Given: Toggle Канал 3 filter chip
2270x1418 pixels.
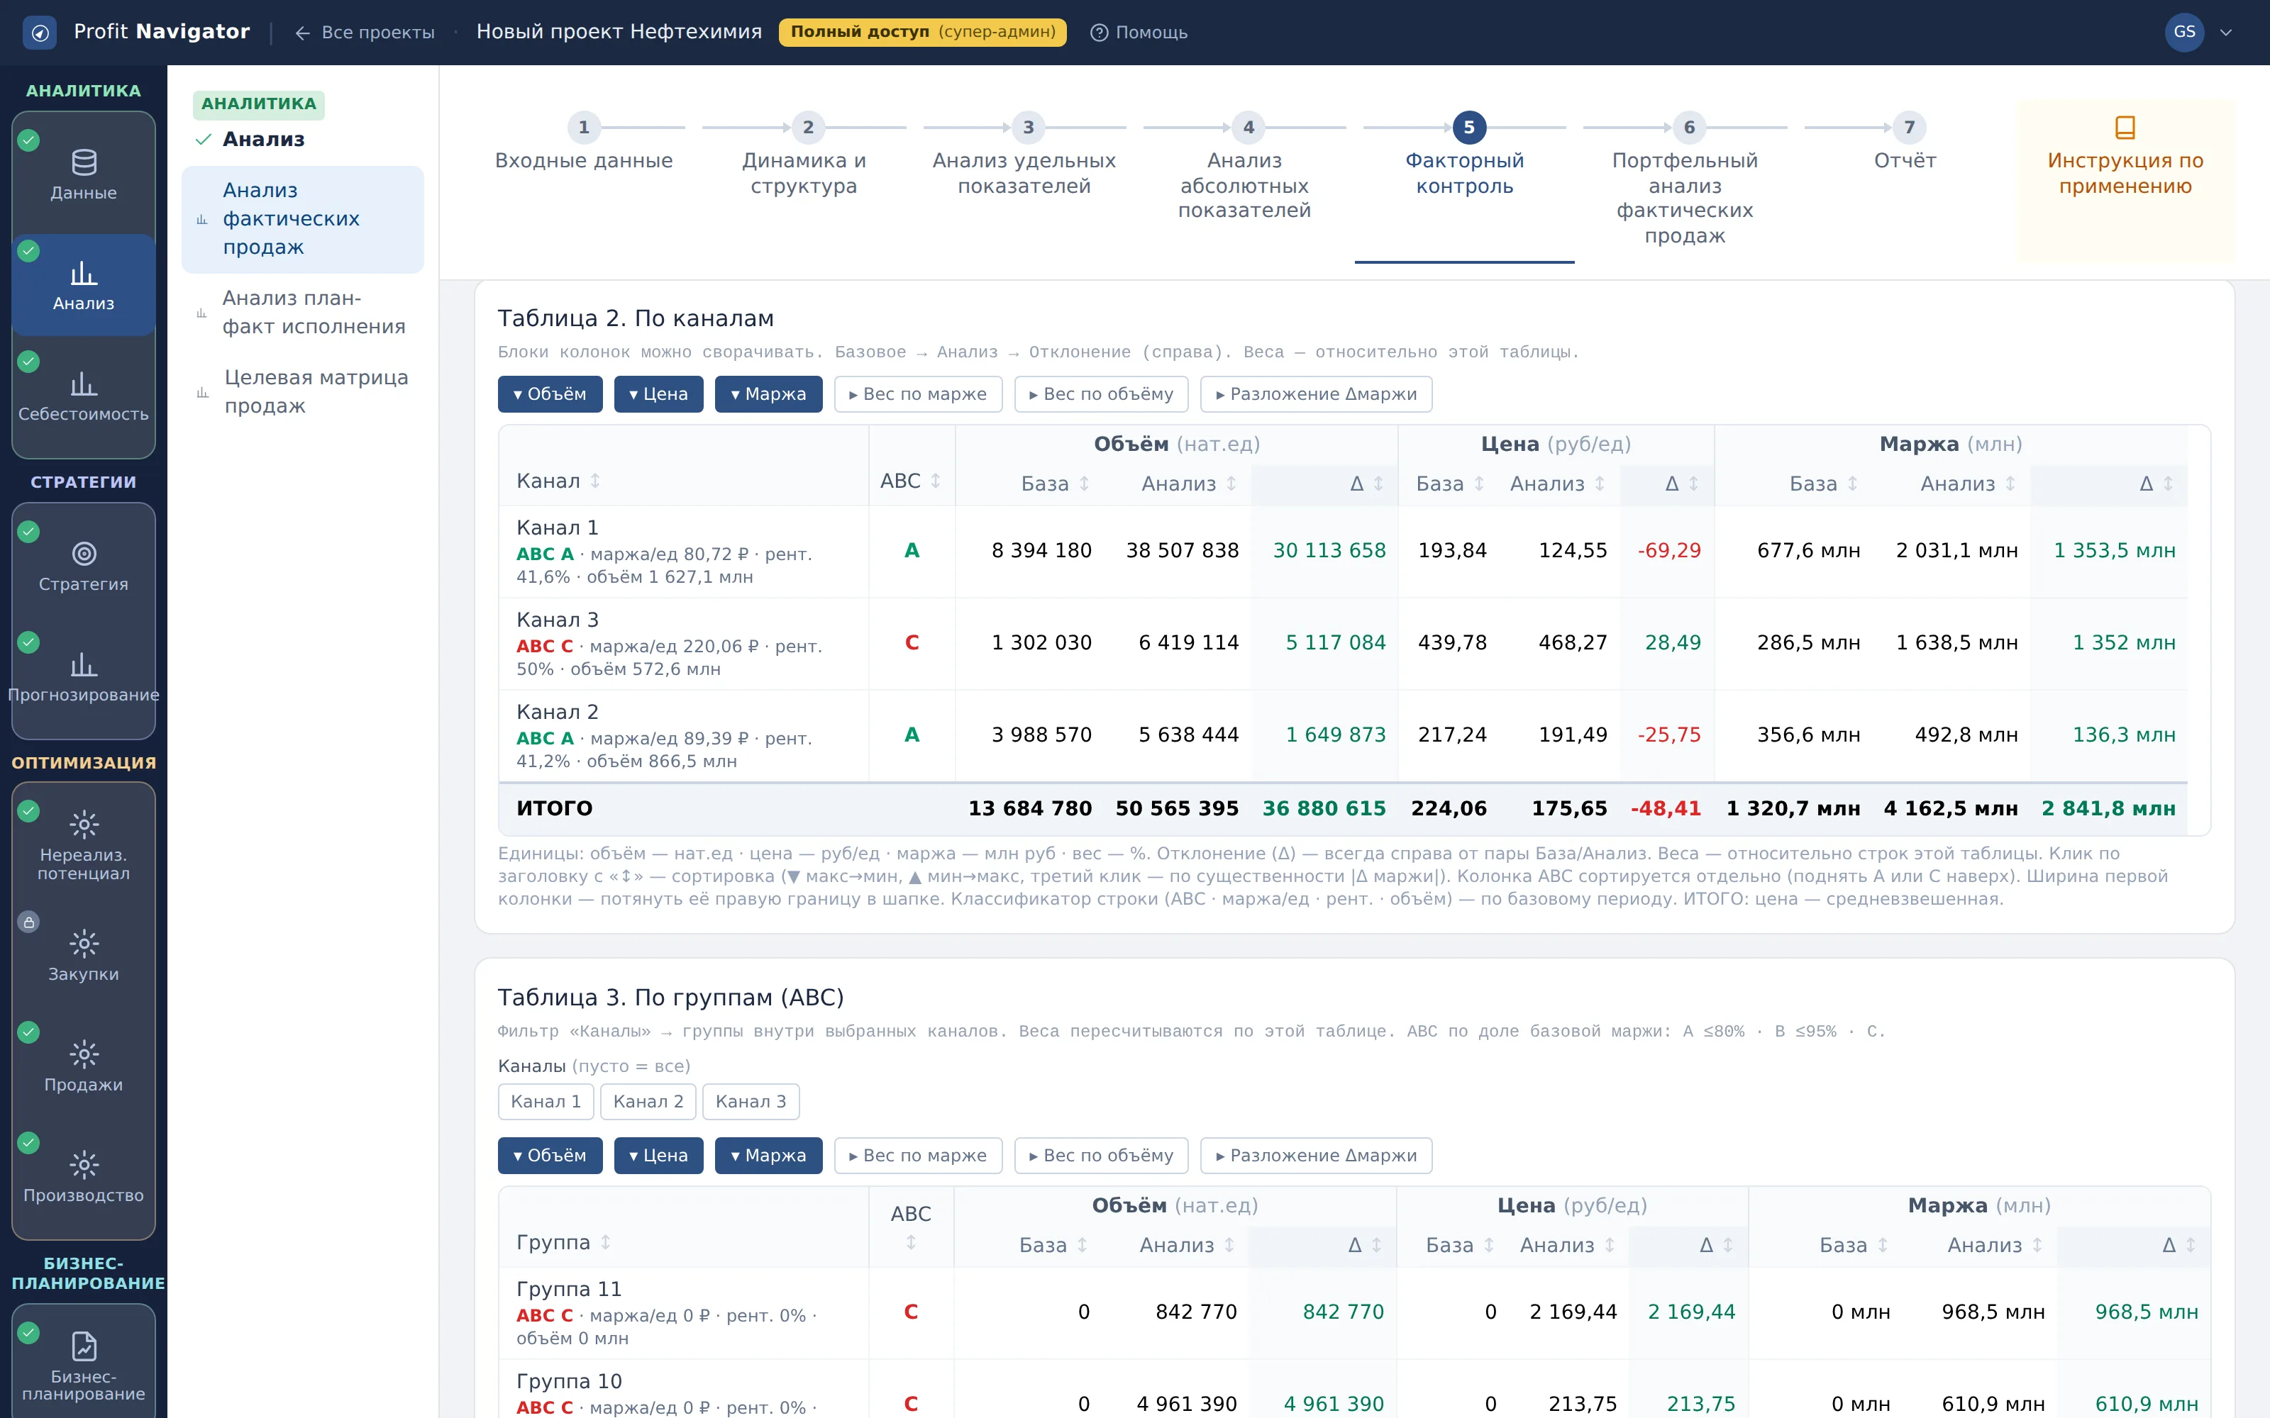Looking at the screenshot, I should coord(751,1101).
